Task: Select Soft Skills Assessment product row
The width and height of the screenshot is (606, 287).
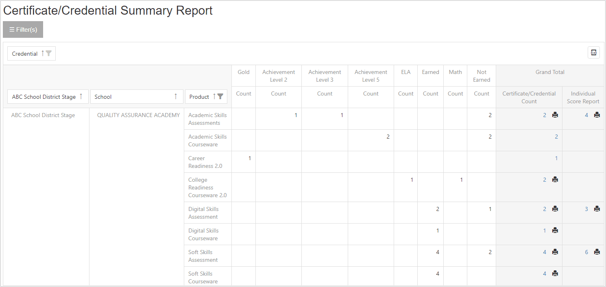Action: [x=207, y=256]
